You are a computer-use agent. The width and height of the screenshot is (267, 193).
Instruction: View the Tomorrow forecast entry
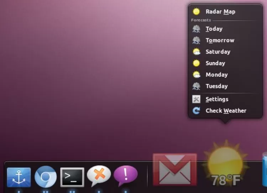(220, 40)
